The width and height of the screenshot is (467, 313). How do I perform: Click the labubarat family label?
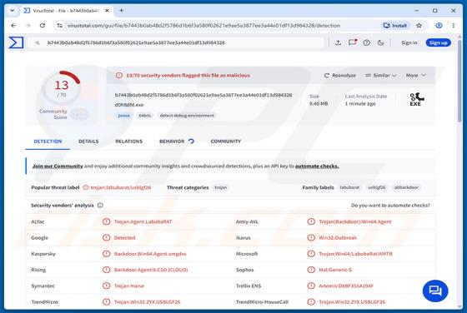click(349, 187)
